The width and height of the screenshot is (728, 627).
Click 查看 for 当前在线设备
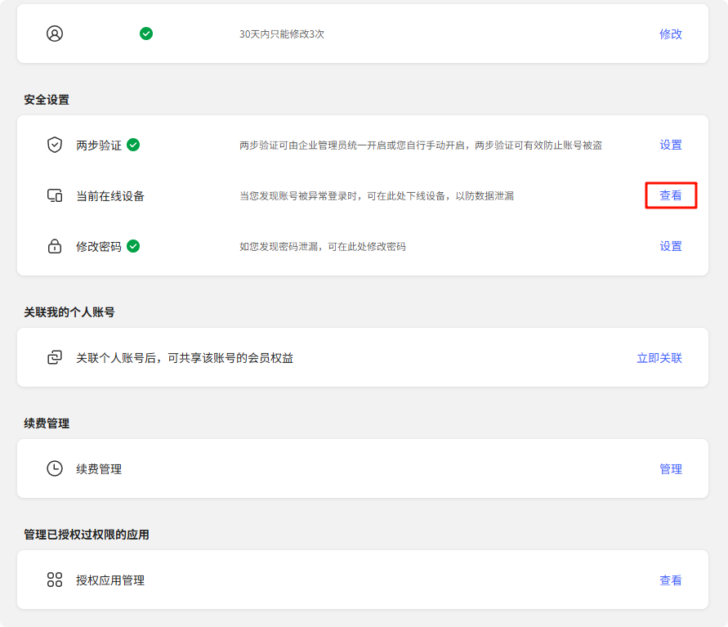pos(671,195)
